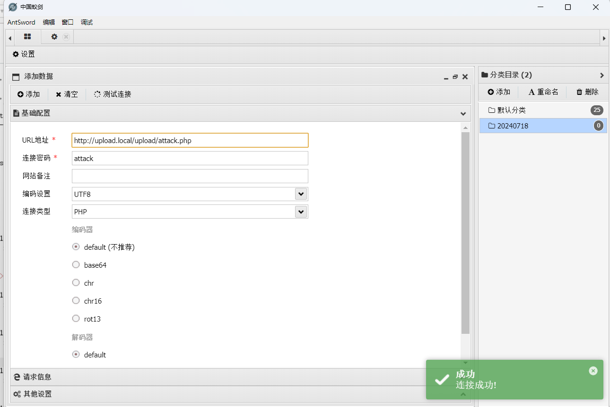The image size is (610, 407).
Task: Collapse the 分类目录 panel with its arrow
Action: point(601,75)
